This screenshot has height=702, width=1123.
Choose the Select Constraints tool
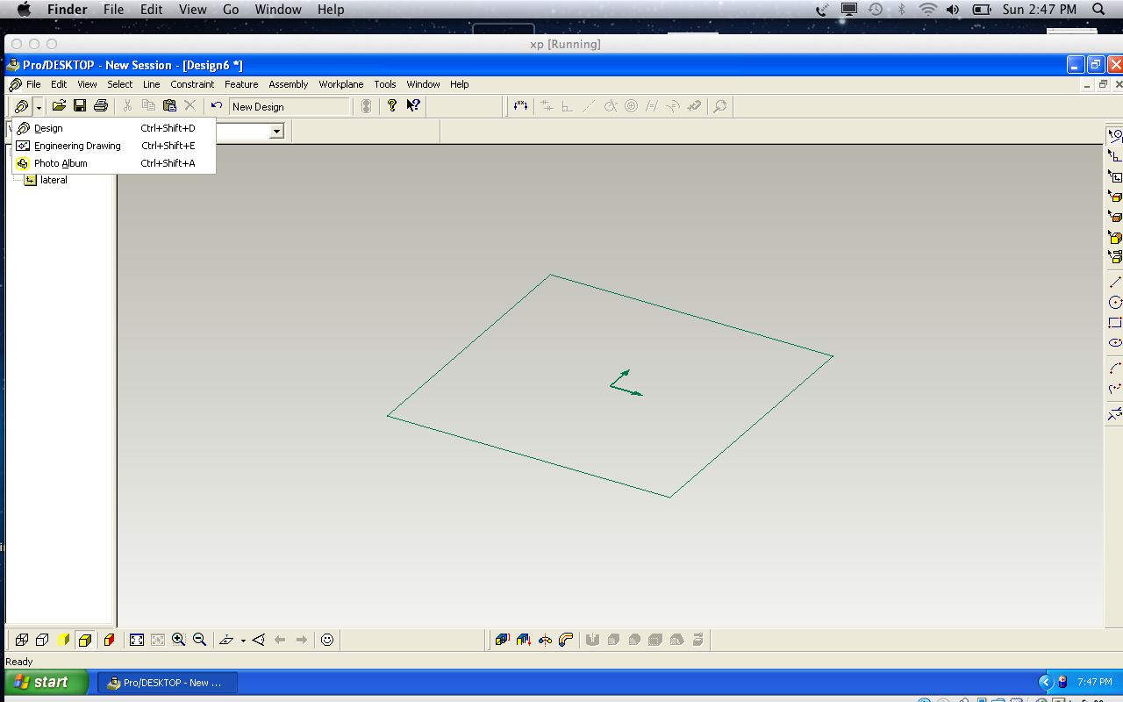pyautogui.click(x=1115, y=155)
